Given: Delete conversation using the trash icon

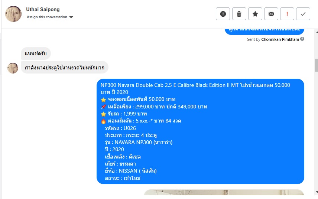Looking at the screenshot, I should tap(239, 14).
